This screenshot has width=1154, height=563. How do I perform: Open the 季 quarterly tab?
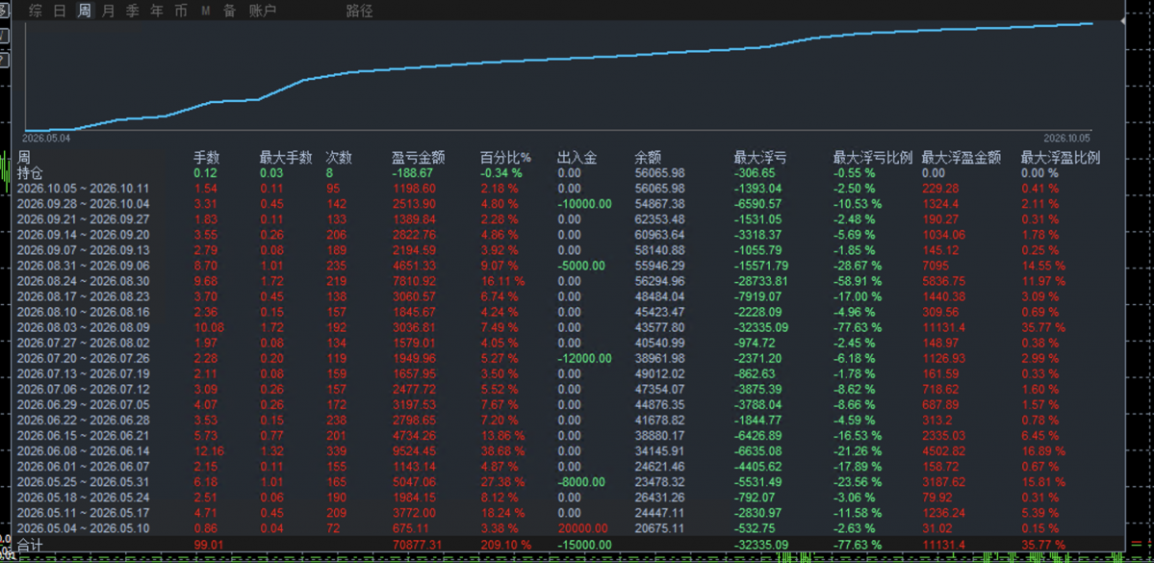coord(133,11)
